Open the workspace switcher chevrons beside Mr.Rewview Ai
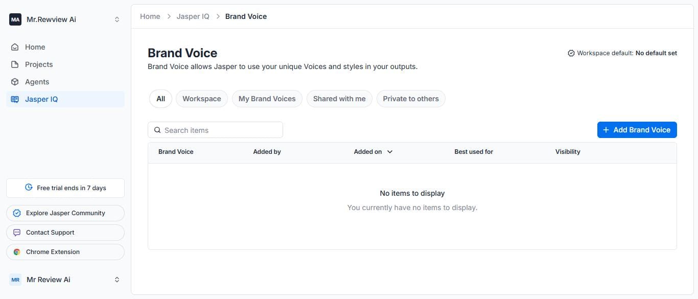Viewport: 698px width, 299px height. (x=117, y=19)
